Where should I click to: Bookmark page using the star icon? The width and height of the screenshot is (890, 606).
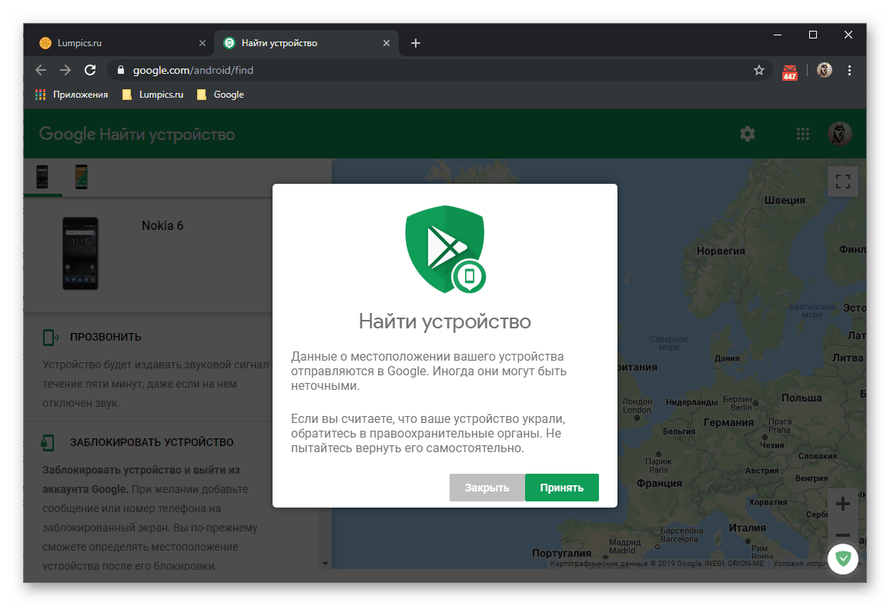coord(759,70)
